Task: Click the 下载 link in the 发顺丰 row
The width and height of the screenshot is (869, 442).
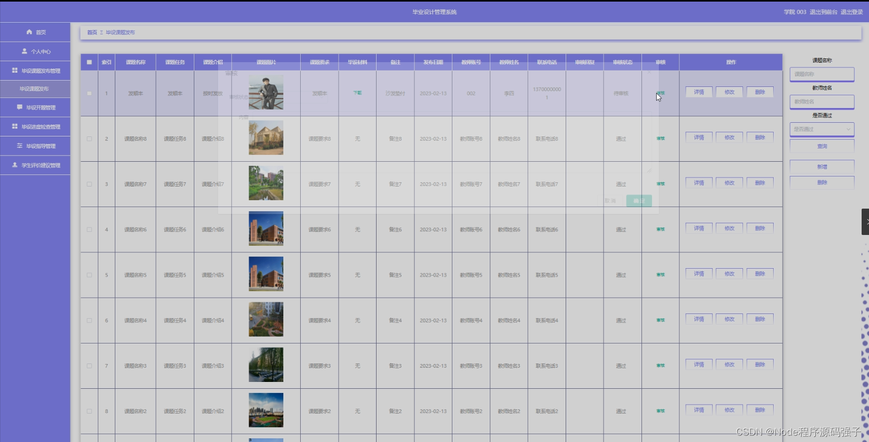Action: 358,93
